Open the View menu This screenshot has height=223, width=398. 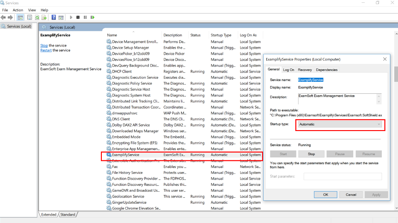coord(32,10)
